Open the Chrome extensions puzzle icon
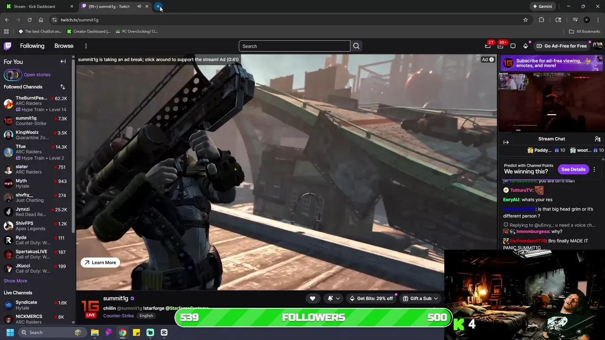Screen dimensions: 605x340 coord(542,20)
